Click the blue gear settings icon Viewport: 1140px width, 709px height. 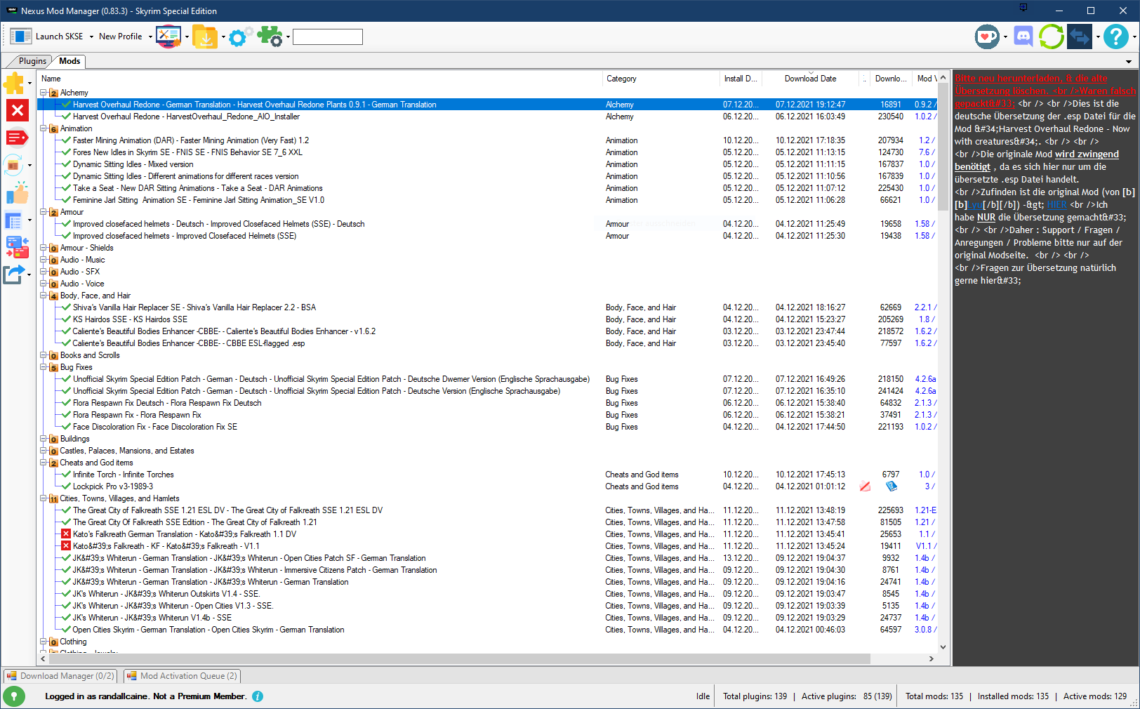pyautogui.click(x=239, y=37)
